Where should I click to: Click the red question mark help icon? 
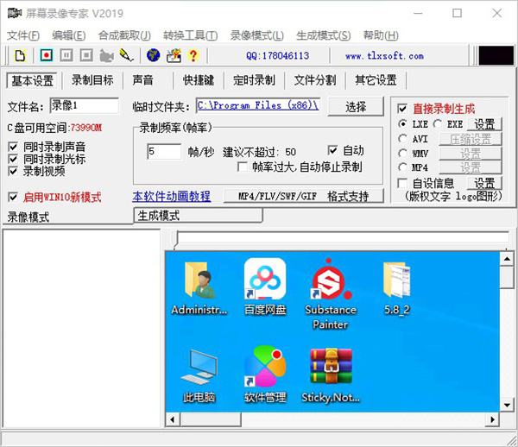193,56
